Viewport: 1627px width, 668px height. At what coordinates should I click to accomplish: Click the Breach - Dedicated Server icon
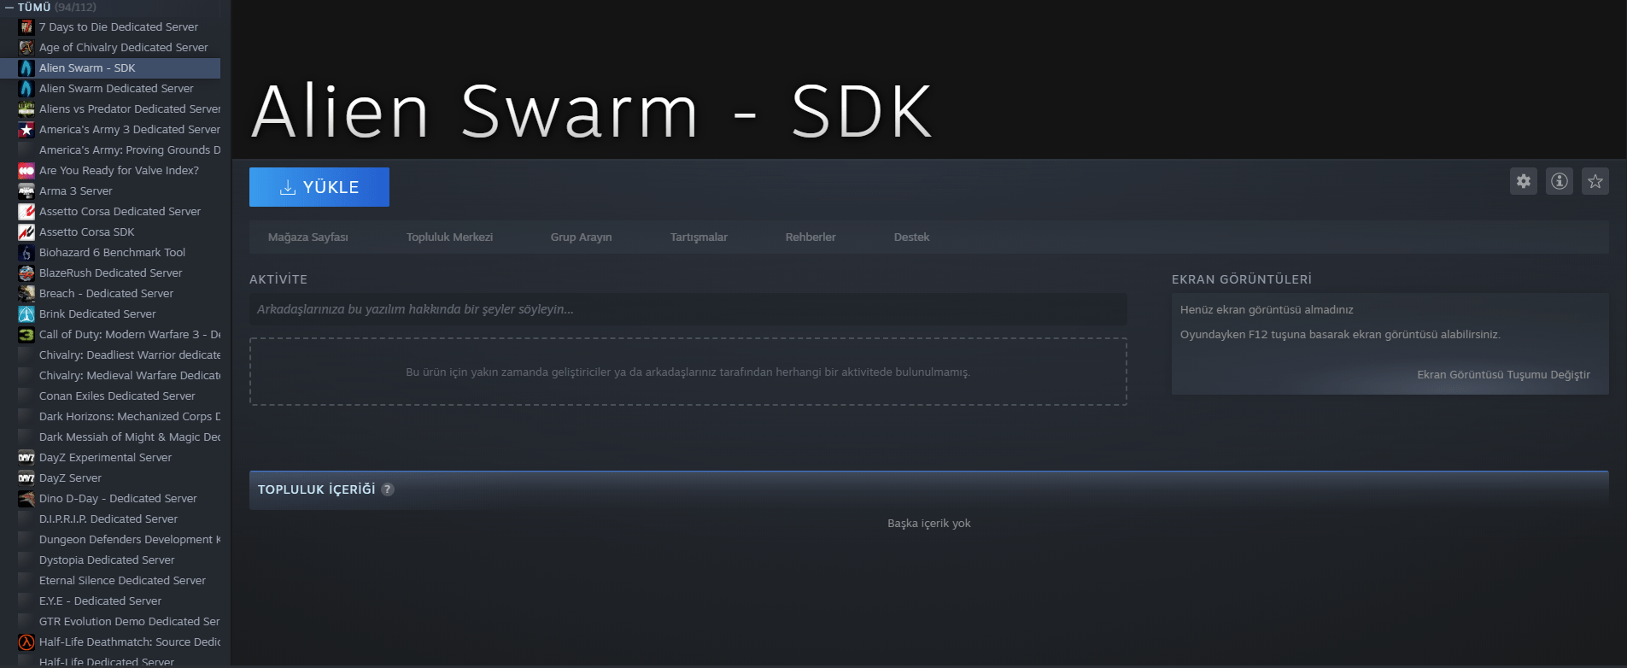point(26,293)
